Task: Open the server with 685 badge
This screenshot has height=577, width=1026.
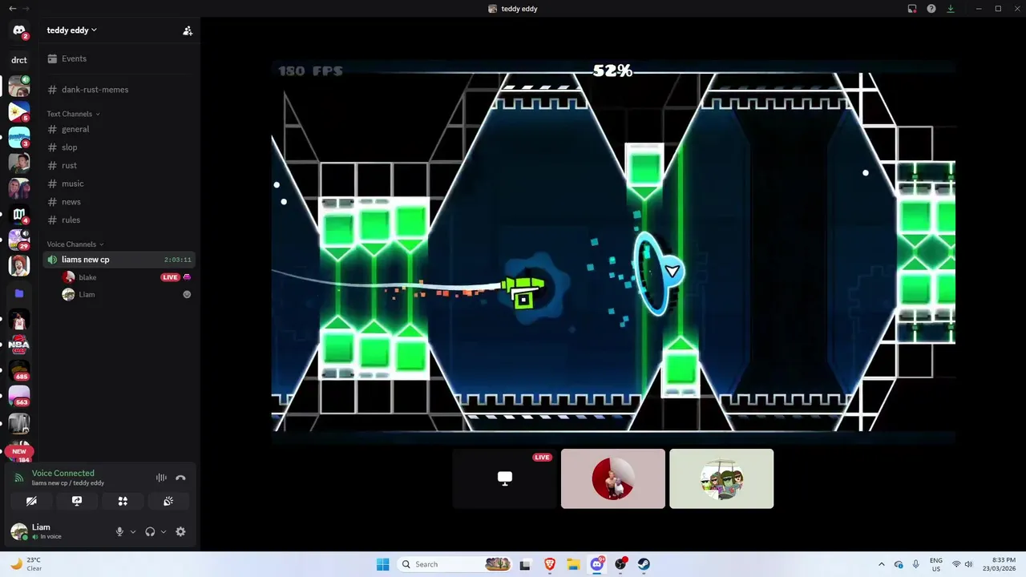Action: point(19,371)
